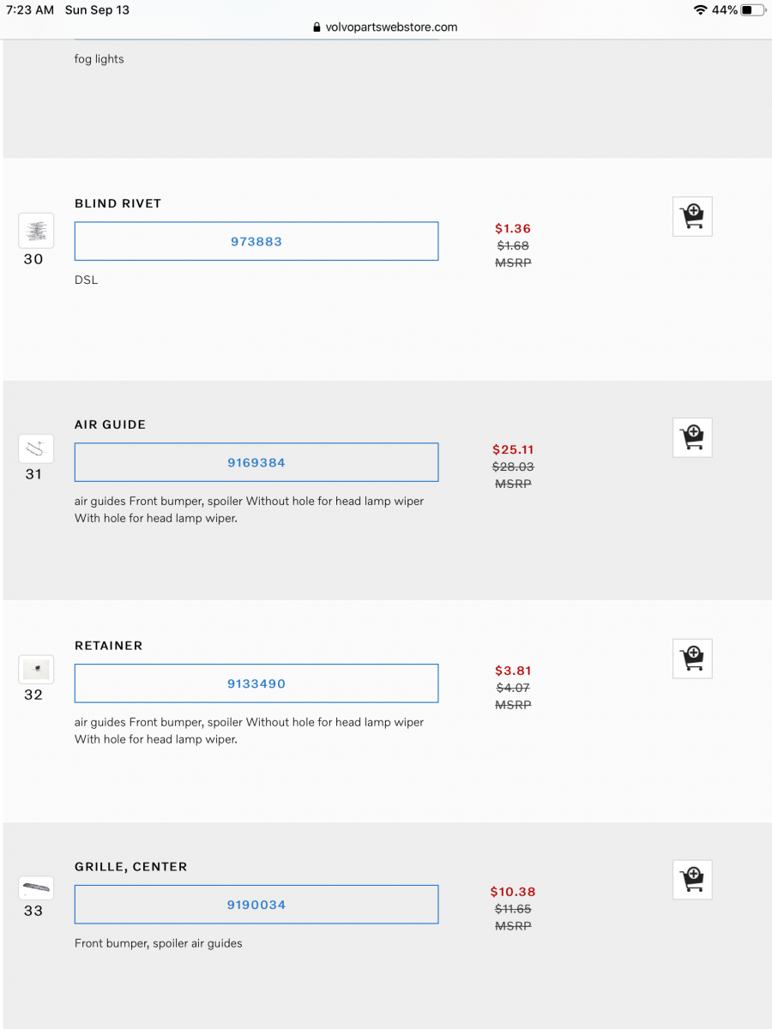Open part number 9190034 link
Screen dimensions: 772x1029
[256, 906]
